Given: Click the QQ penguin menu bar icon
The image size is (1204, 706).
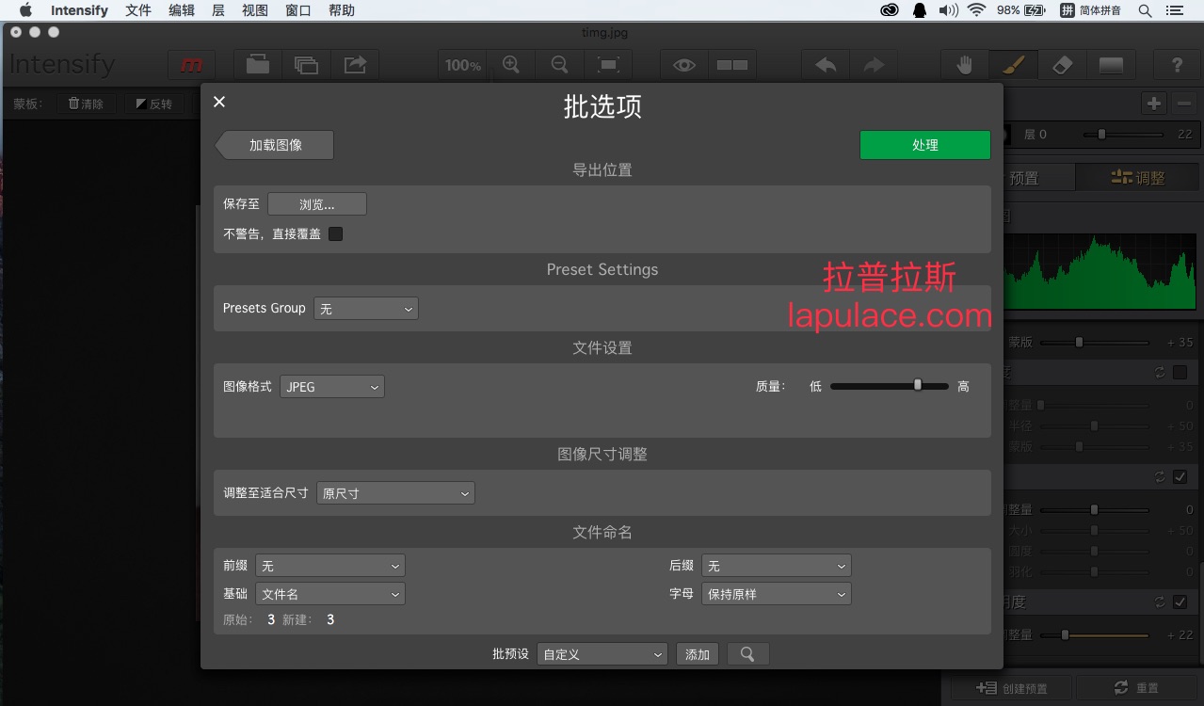Looking at the screenshot, I should click(919, 10).
